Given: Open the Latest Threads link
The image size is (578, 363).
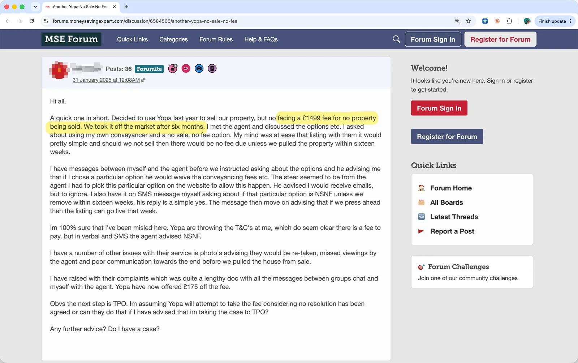Looking at the screenshot, I should (x=454, y=217).
